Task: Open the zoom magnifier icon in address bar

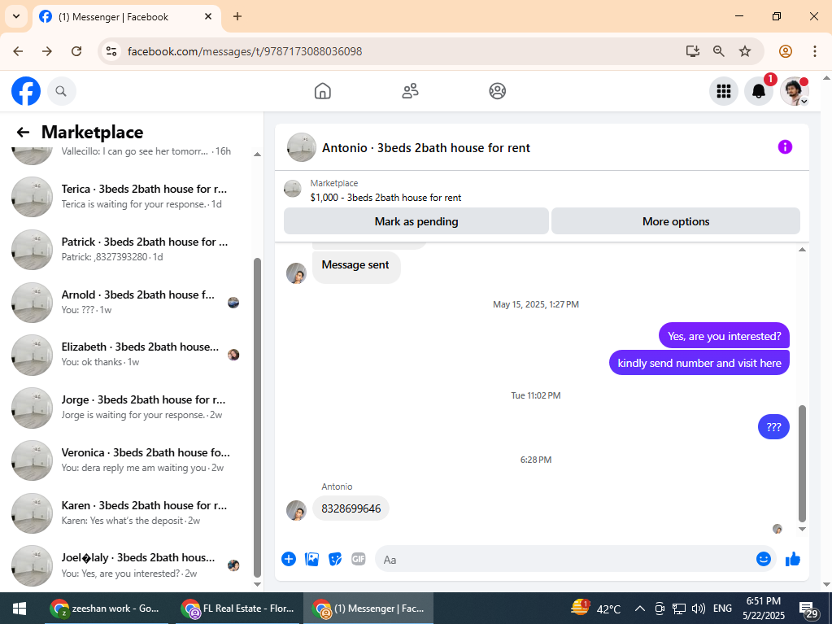Action: point(718,51)
